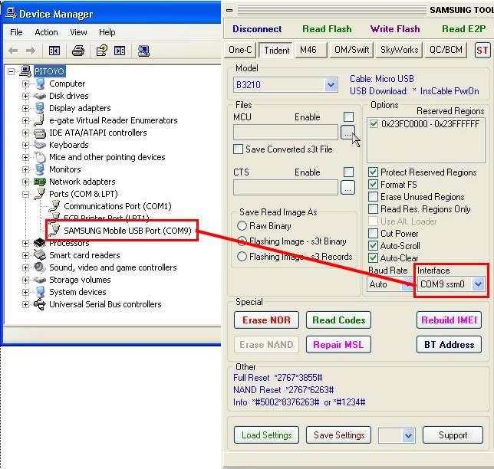The image size is (494, 469).
Task: Uncheck the 0x23FC0000 reserved region
Action: click(x=374, y=123)
